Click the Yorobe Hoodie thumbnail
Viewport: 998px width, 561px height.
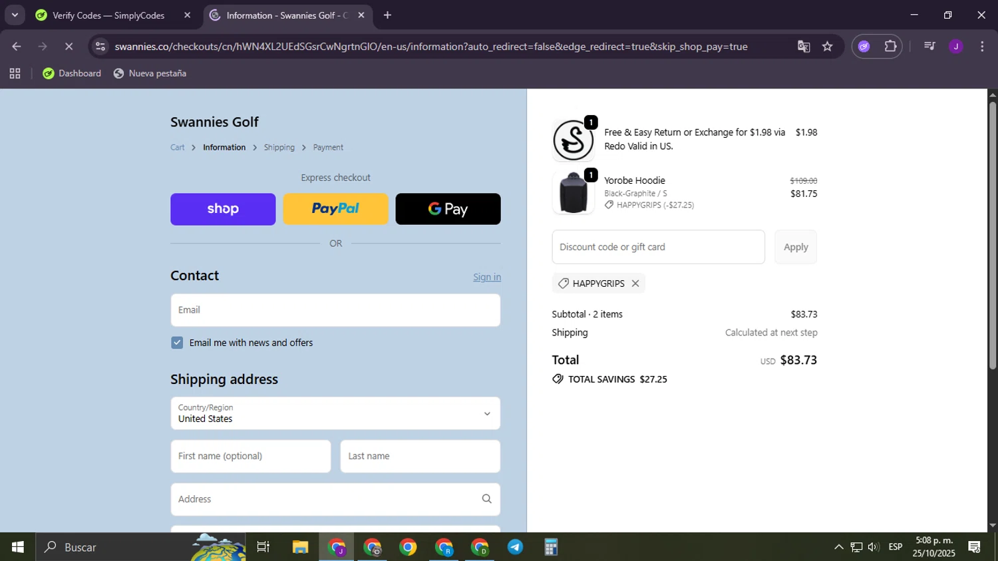573,193
